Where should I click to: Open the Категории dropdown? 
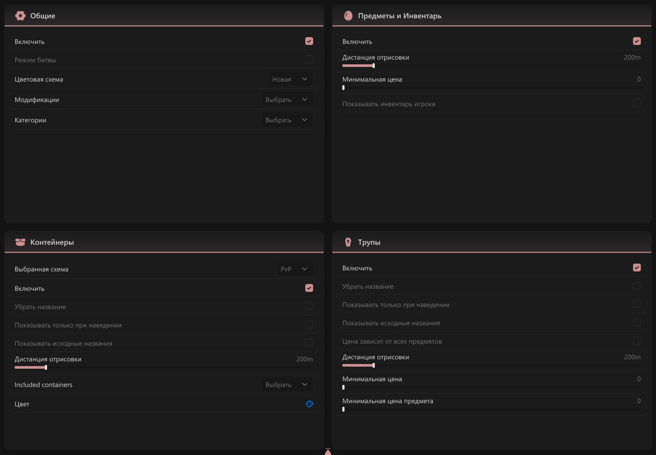click(x=287, y=120)
